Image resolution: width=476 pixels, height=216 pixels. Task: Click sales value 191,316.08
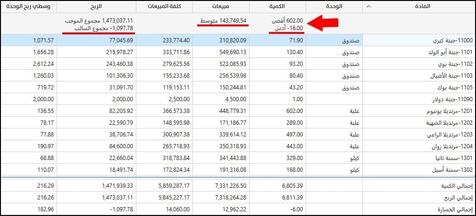click(232, 170)
